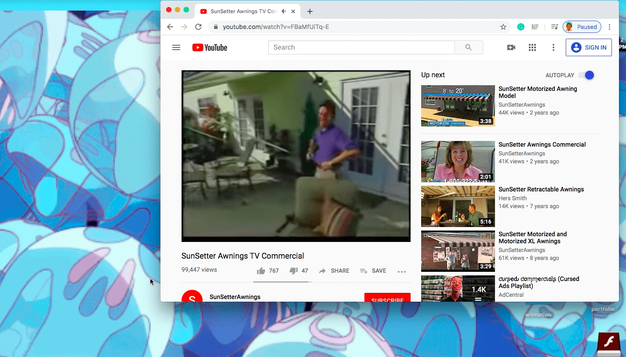The image size is (626, 357).
Task: Dislike the video with thumbs down
Action: tap(294, 271)
